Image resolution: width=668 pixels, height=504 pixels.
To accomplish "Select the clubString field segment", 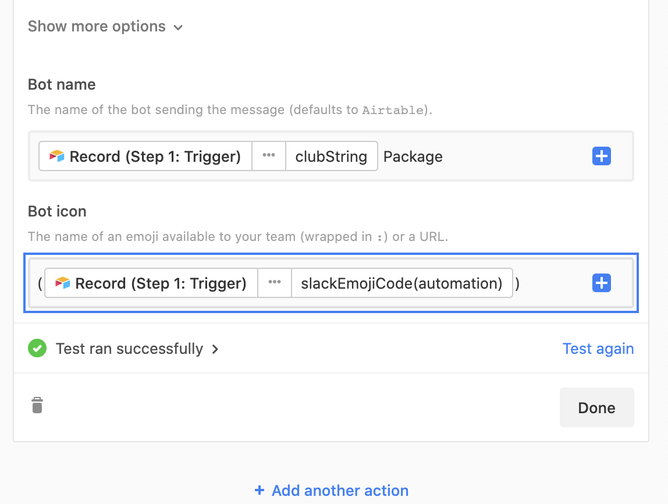I will (331, 156).
